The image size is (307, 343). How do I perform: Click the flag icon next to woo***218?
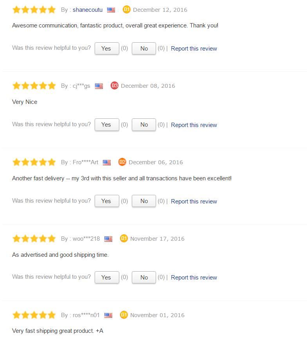click(x=108, y=239)
